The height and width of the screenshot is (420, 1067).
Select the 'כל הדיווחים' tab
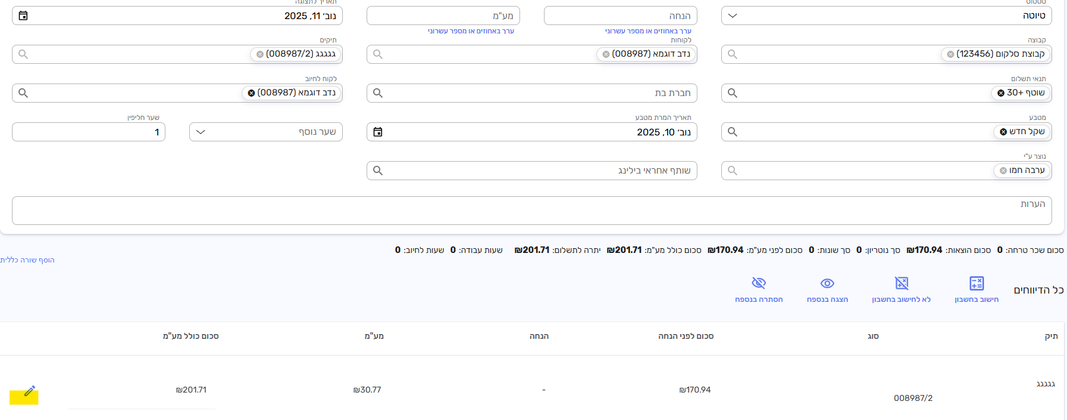click(x=1038, y=290)
